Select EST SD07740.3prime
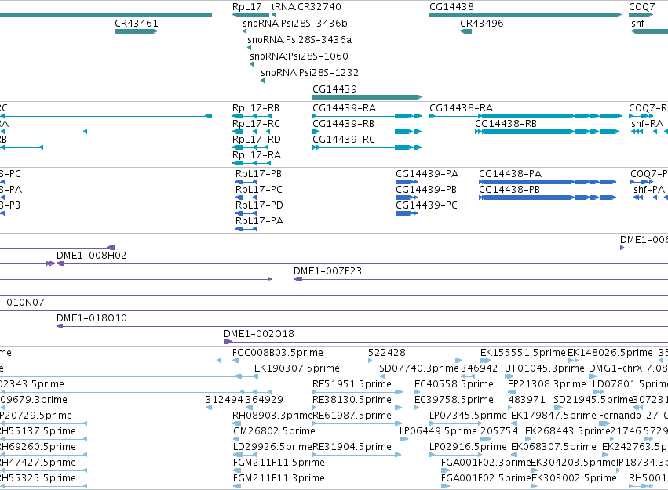Image resolution: width=668 pixels, height=490 pixels. [419, 368]
